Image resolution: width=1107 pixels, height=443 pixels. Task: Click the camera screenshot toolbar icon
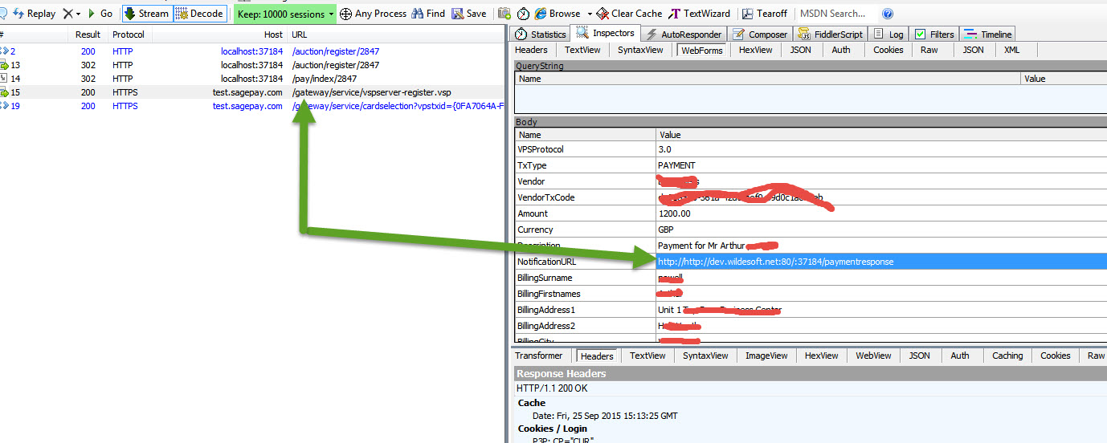coord(504,14)
